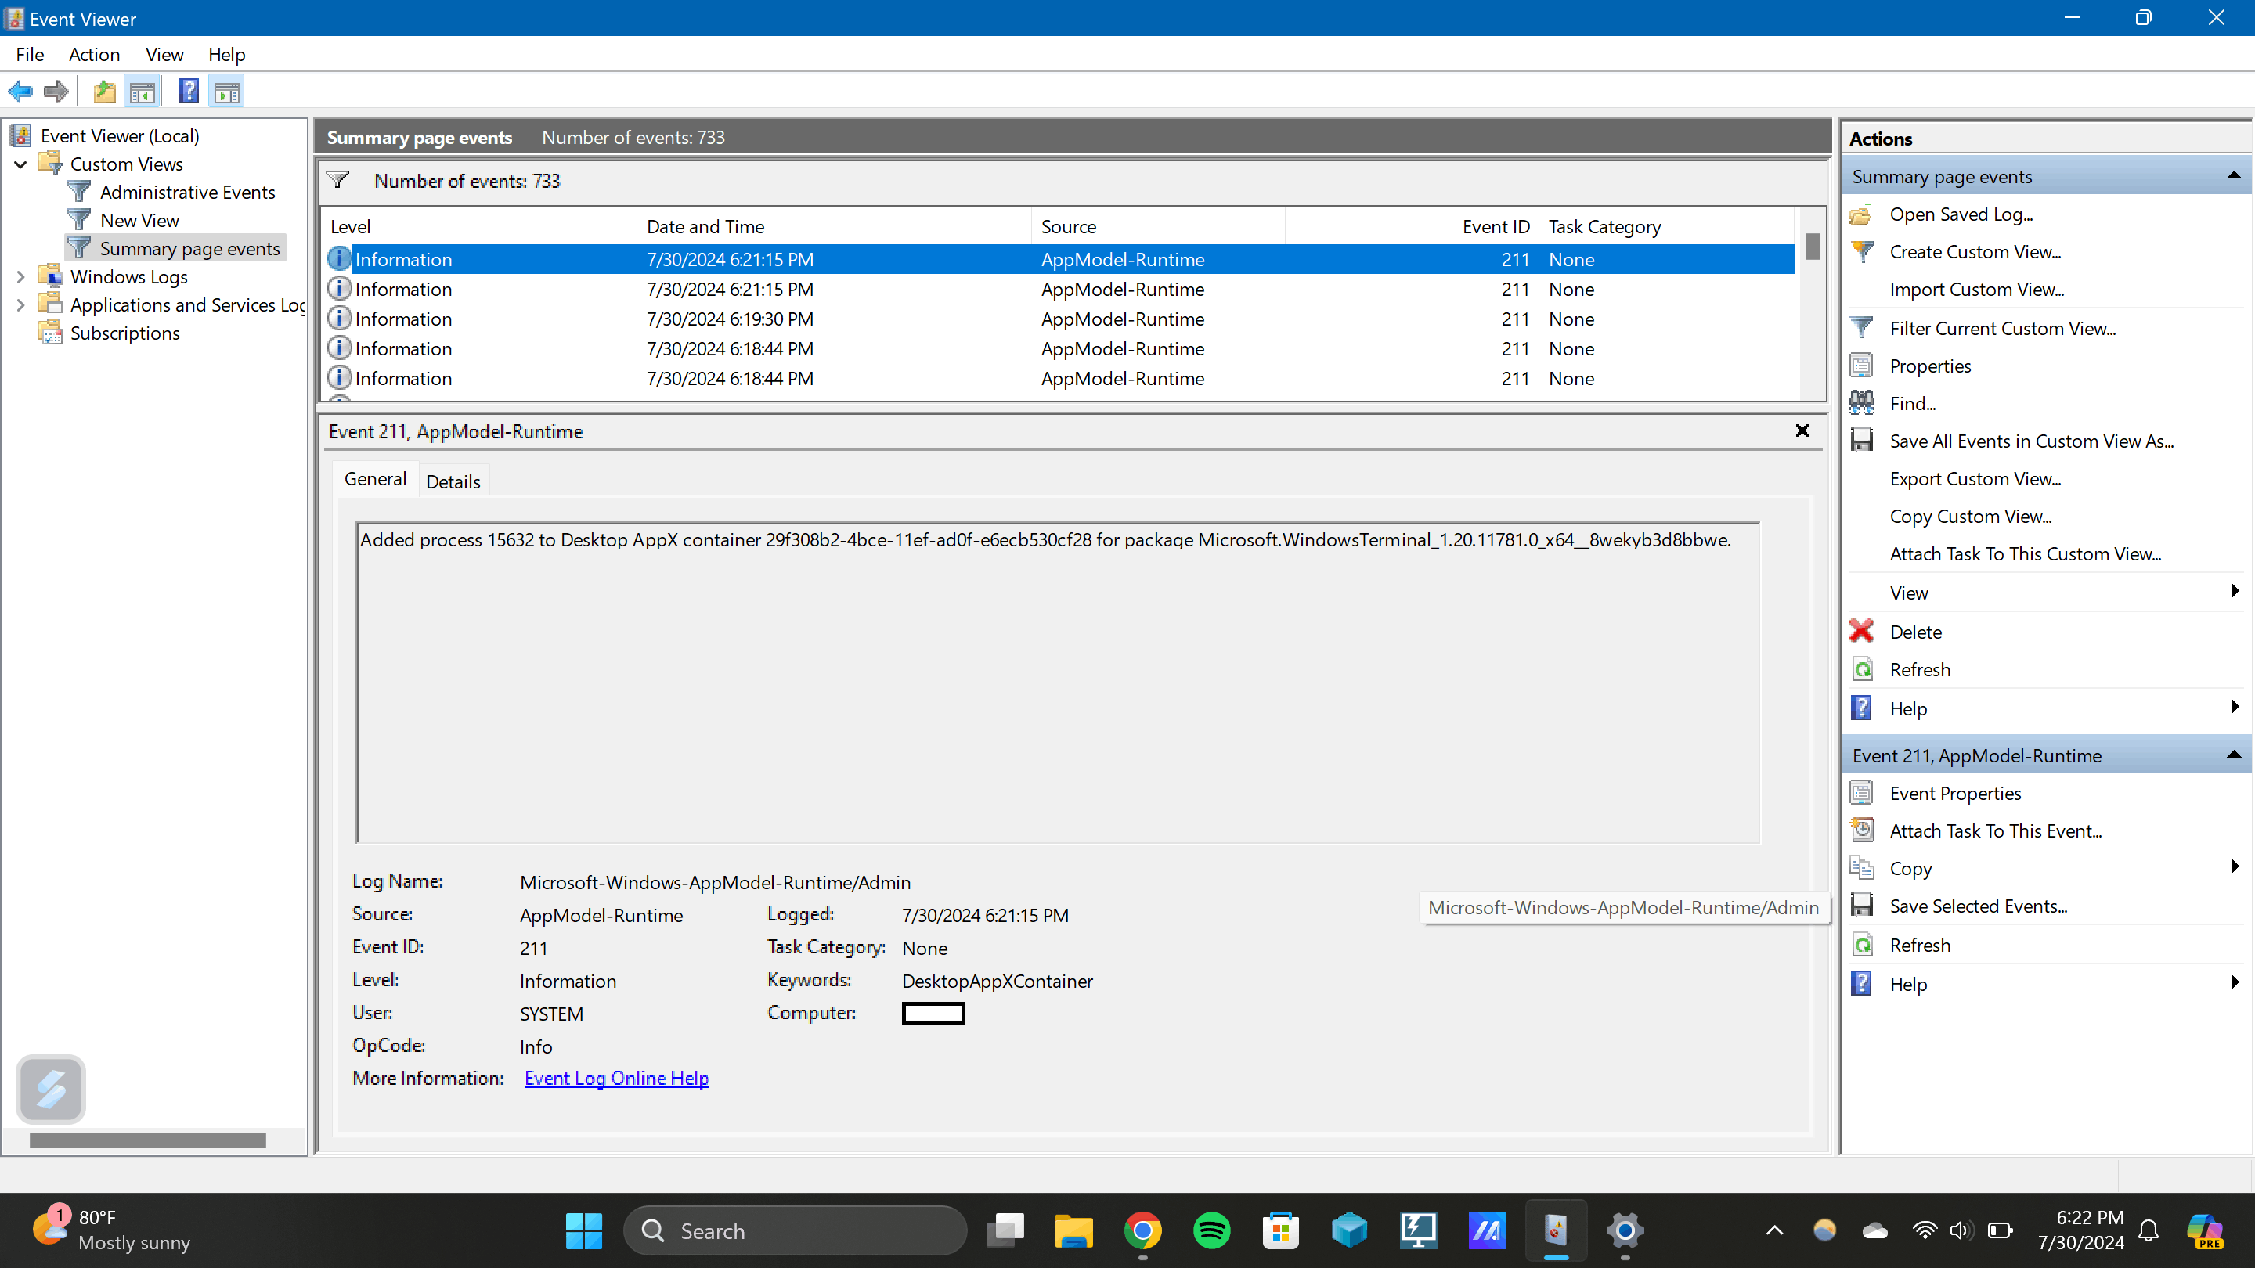Click the Back arrow toolbar icon

pos(20,91)
